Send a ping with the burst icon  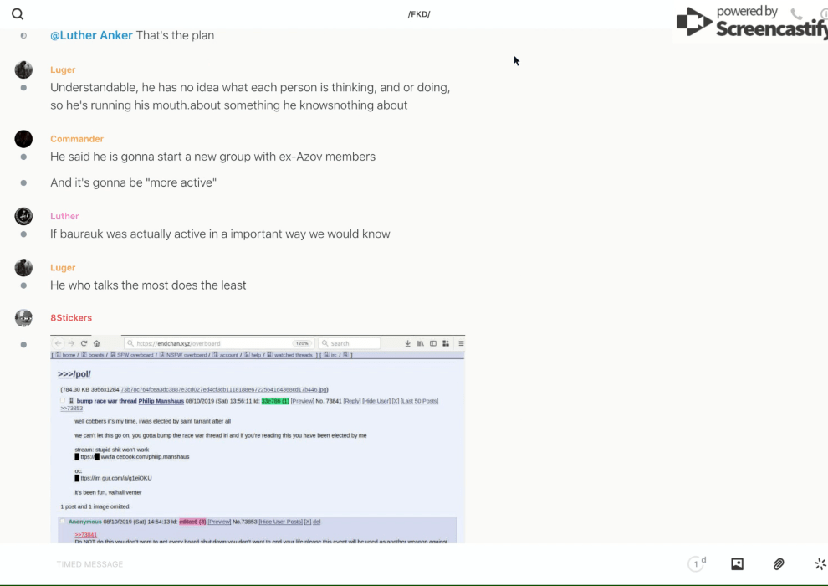tap(820, 564)
